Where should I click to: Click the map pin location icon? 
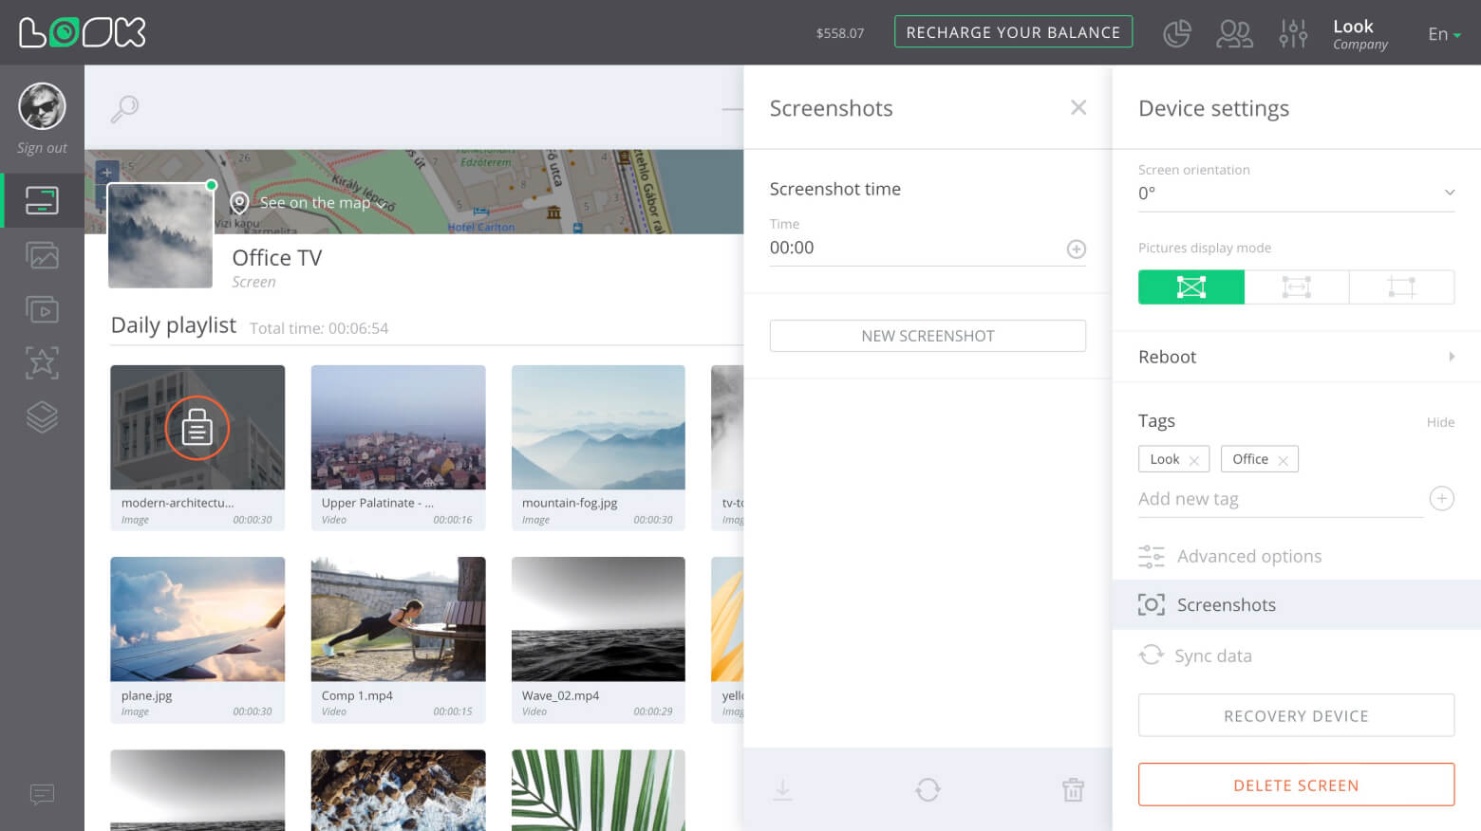(240, 203)
